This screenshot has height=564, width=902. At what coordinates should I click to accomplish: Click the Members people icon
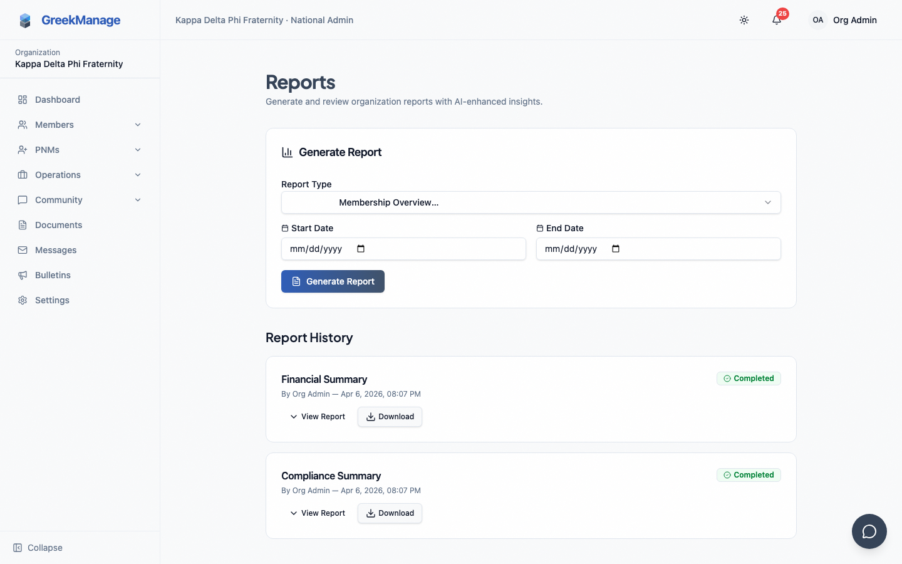23,125
